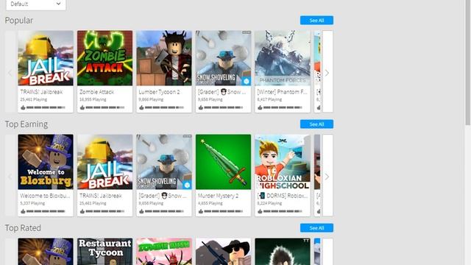Open the Phantom Forces thumbnail

coord(283,58)
